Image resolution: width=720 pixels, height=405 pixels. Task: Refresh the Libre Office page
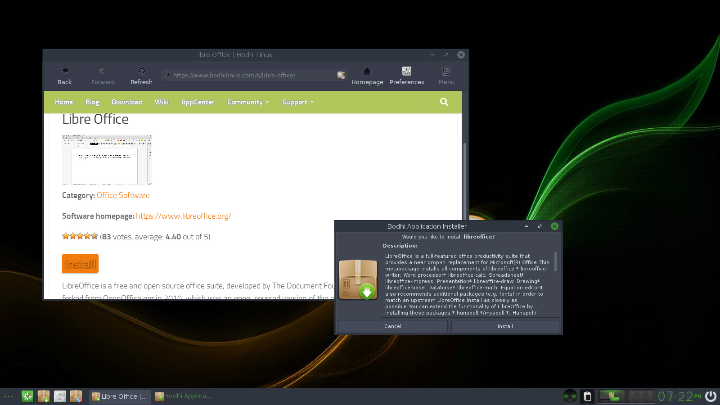[141, 76]
